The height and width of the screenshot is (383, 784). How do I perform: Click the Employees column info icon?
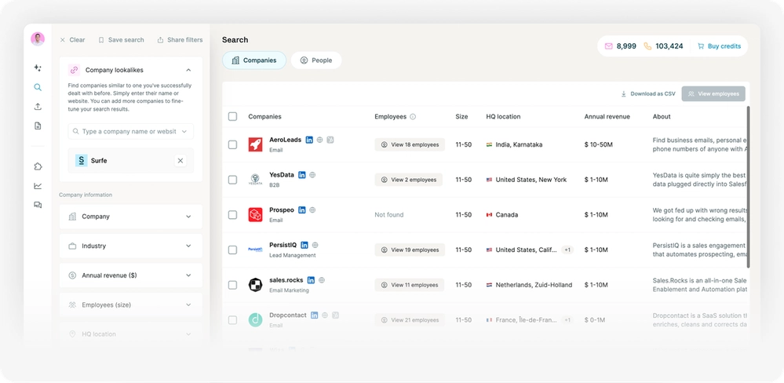coord(413,117)
